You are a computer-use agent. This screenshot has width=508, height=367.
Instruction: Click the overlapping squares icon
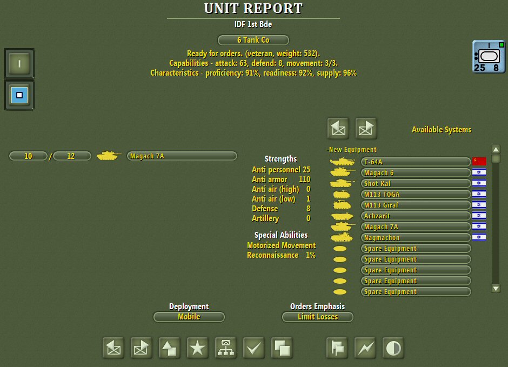(282, 348)
